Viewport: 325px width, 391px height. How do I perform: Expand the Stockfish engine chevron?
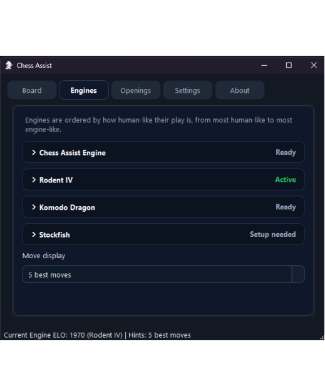point(34,234)
